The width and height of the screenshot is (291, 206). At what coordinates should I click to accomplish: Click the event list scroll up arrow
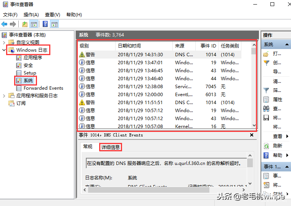[254, 45]
